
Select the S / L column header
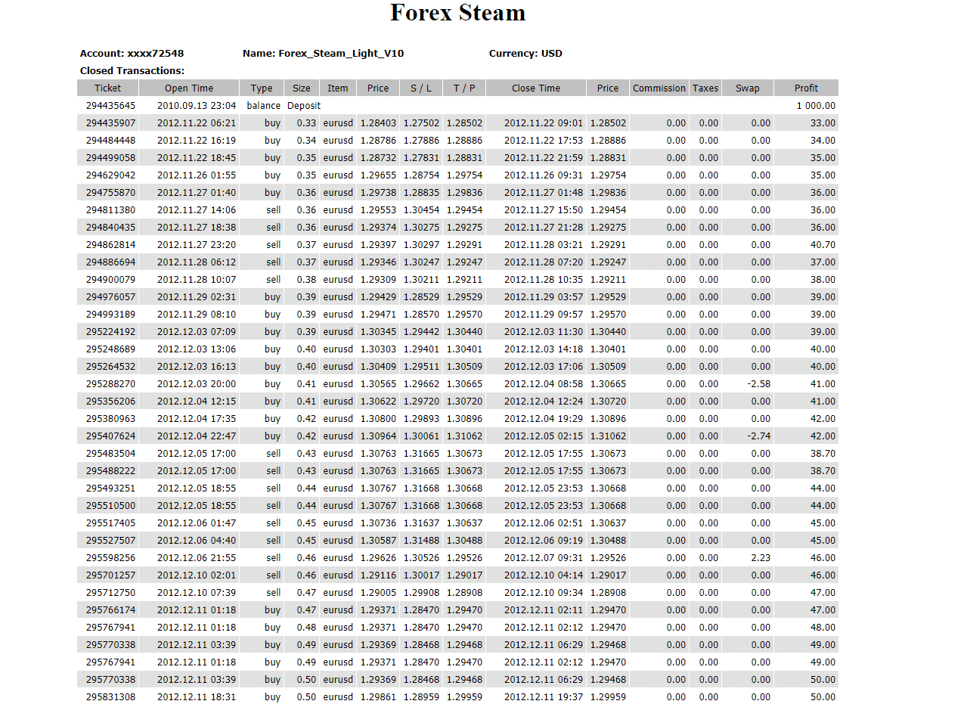(421, 88)
